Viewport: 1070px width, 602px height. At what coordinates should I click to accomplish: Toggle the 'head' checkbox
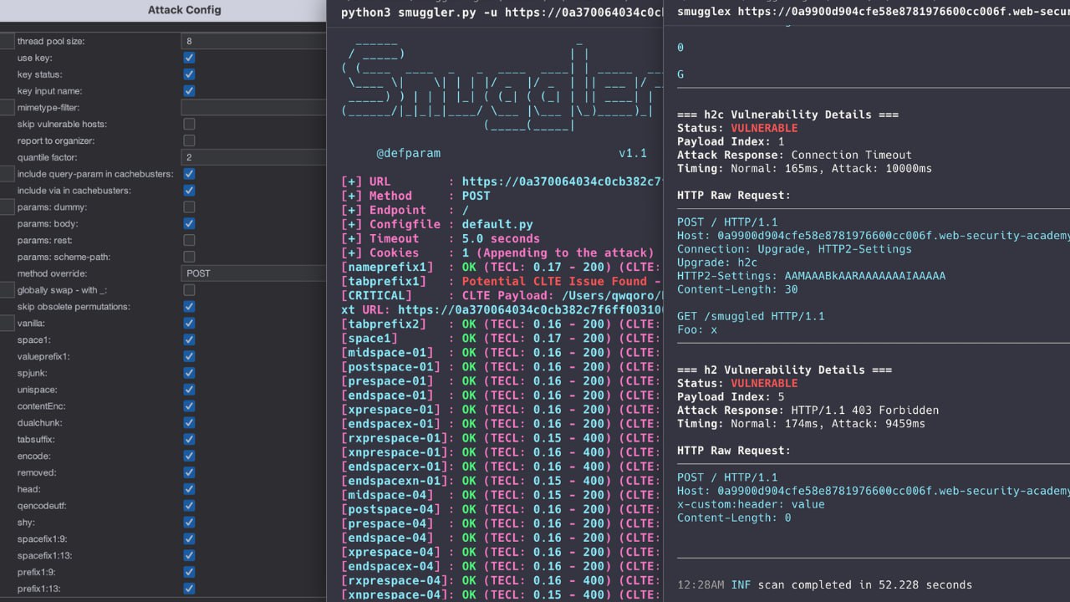point(189,489)
